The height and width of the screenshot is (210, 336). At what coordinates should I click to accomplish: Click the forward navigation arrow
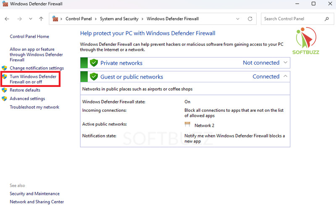click(19, 19)
